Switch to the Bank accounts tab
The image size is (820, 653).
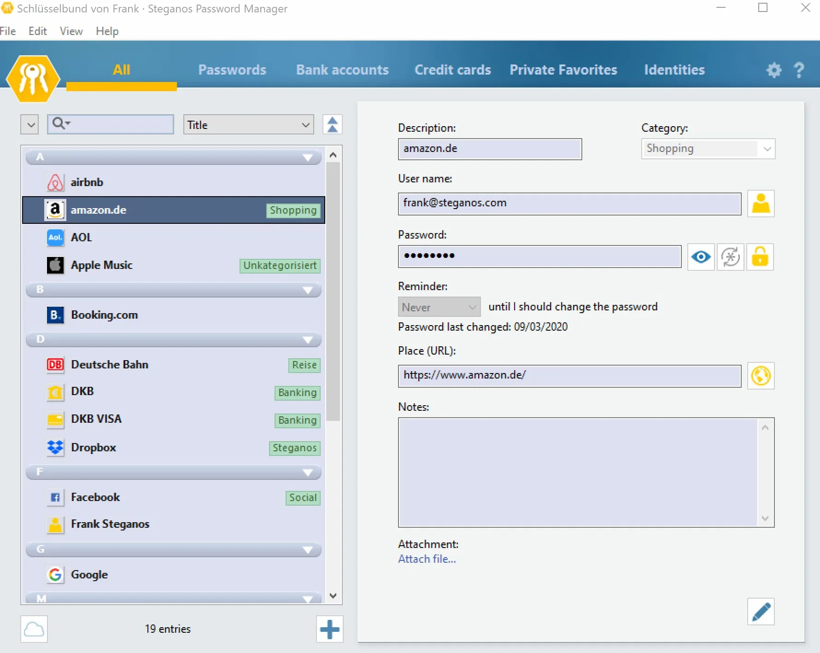click(x=342, y=70)
